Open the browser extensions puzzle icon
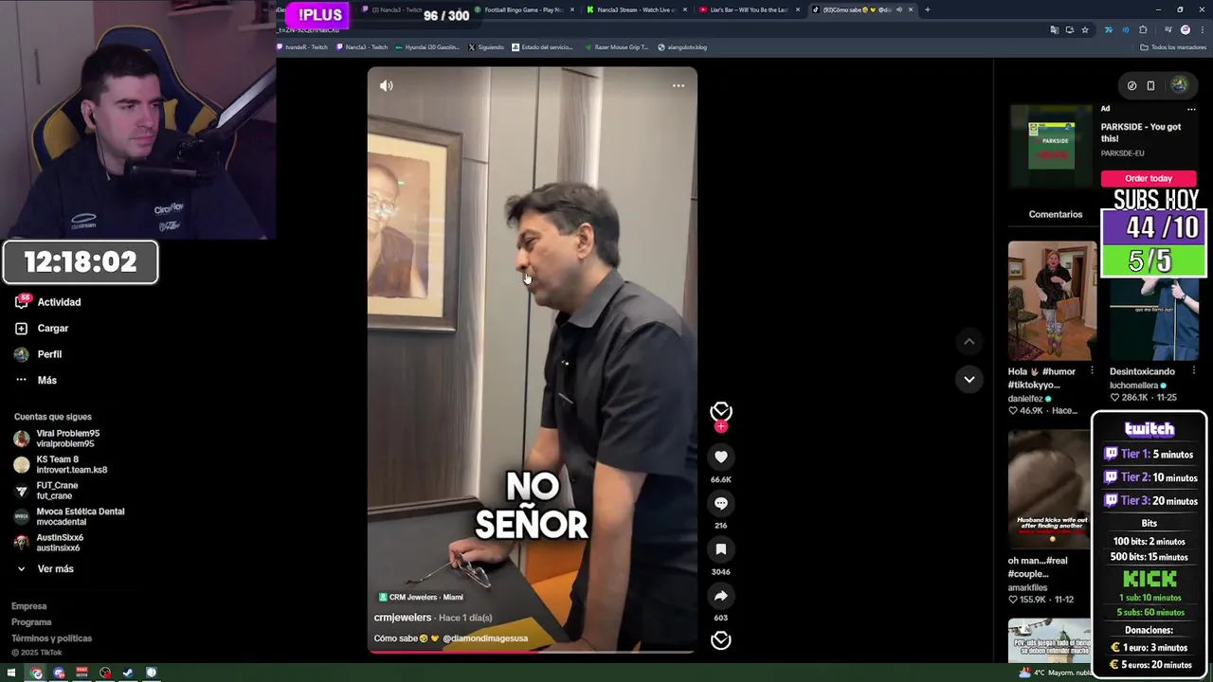The image size is (1213, 682). point(1143,29)
